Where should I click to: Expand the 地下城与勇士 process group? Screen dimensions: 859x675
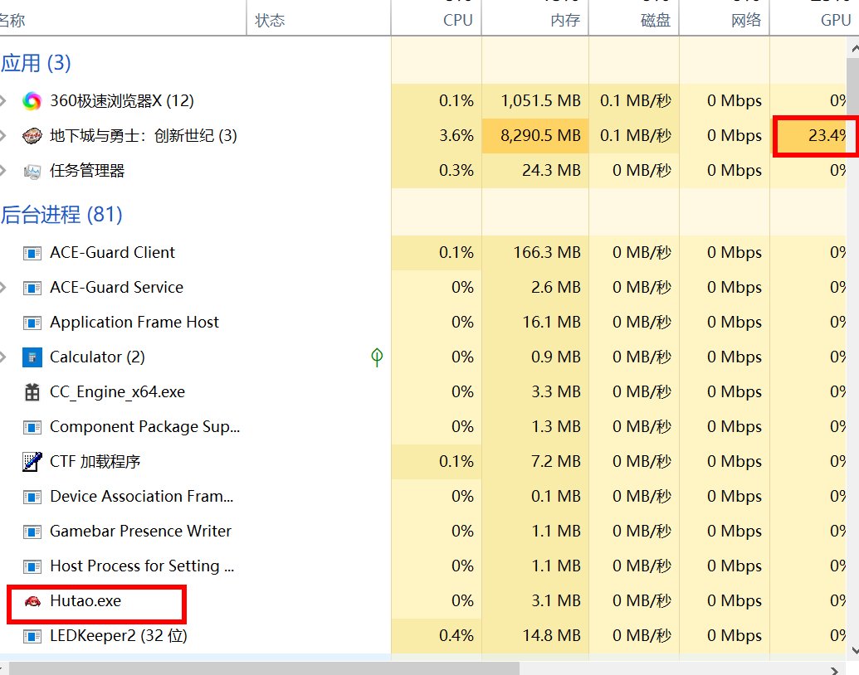click(x=2, y=136)
